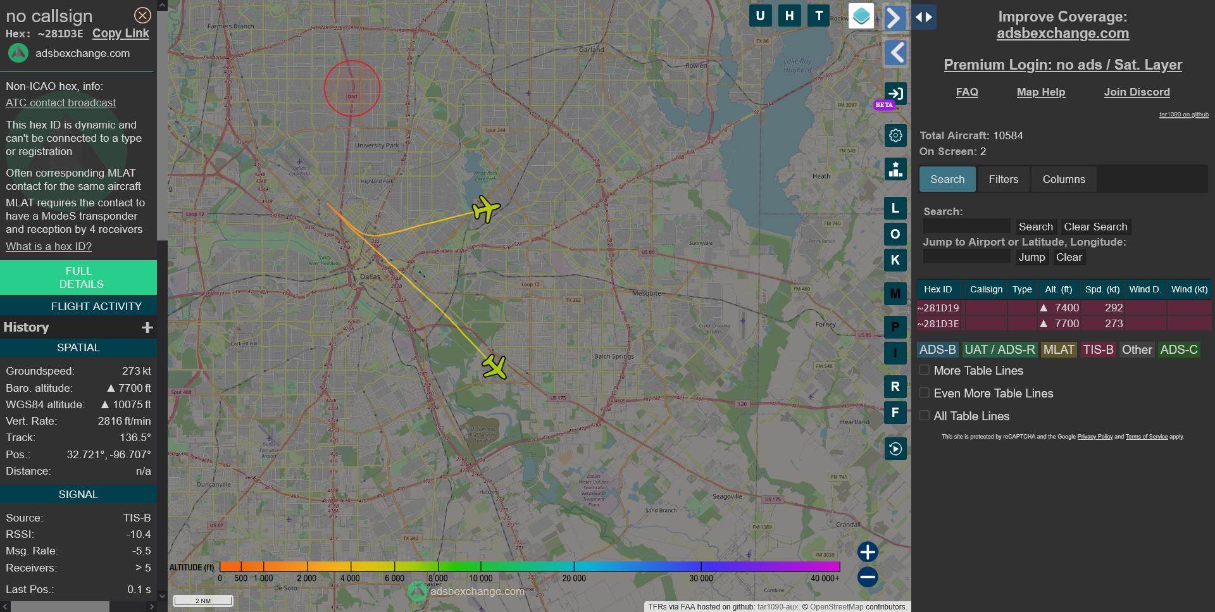1215x612 pixels.
Task: Zoom out with the minus button
Action: point(867,577)
